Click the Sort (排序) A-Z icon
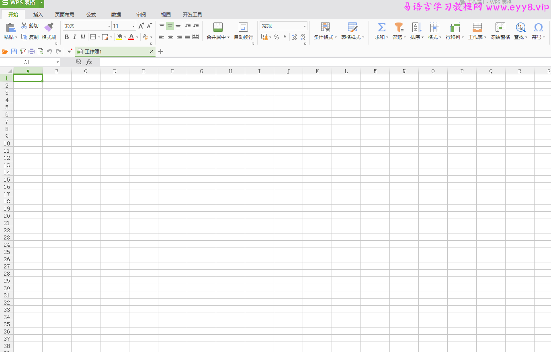This screenshot has width=551, height=352. [416, 27]
